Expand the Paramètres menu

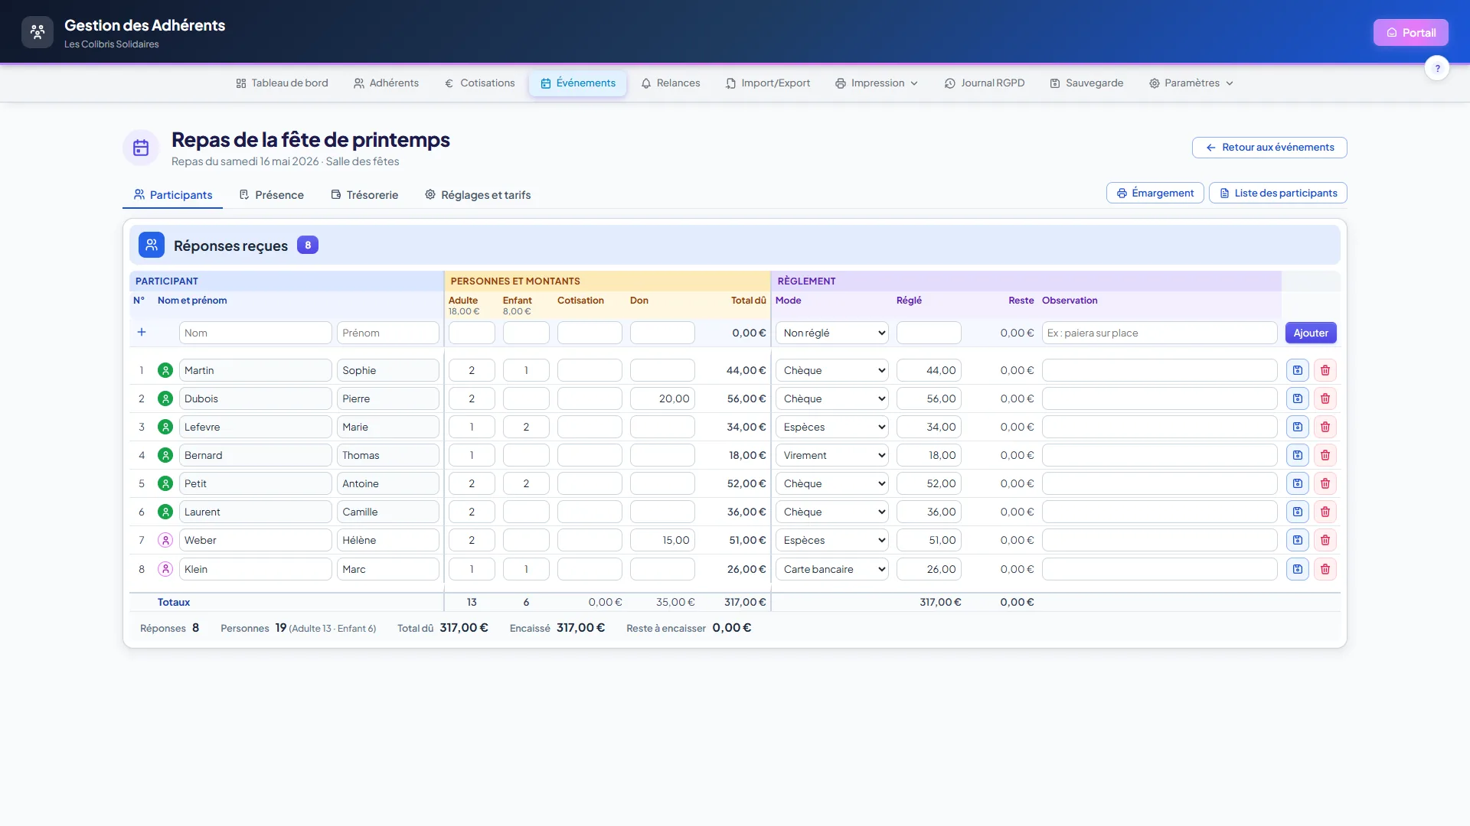click(1191, 83)
